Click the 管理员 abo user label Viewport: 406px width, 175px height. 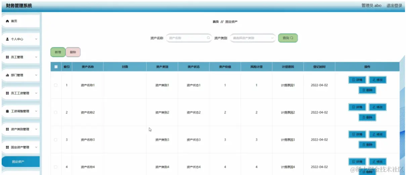tap(371, 6)
